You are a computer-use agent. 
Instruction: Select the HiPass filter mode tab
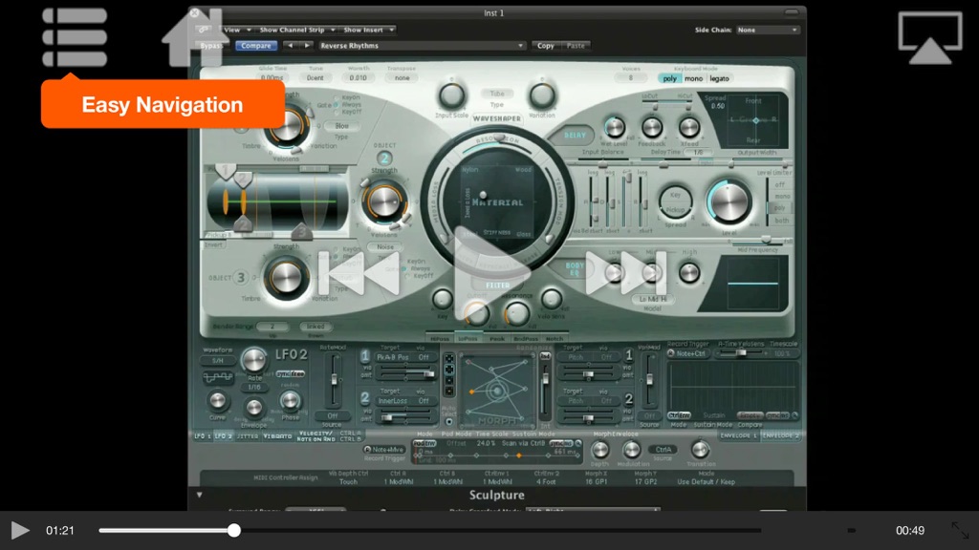440,339
